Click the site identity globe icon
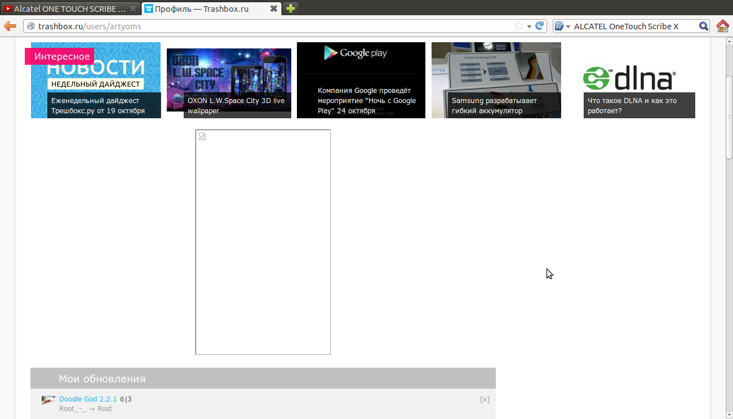 coord(31,26)
